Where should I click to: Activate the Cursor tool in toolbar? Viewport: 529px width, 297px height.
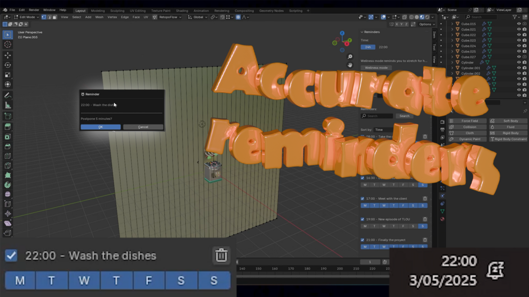coord(8,45)
